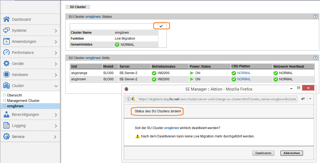Open help for SU Cluster Units panel
Viewport: 320px width, 163px height.
click(x=315, y=58)
